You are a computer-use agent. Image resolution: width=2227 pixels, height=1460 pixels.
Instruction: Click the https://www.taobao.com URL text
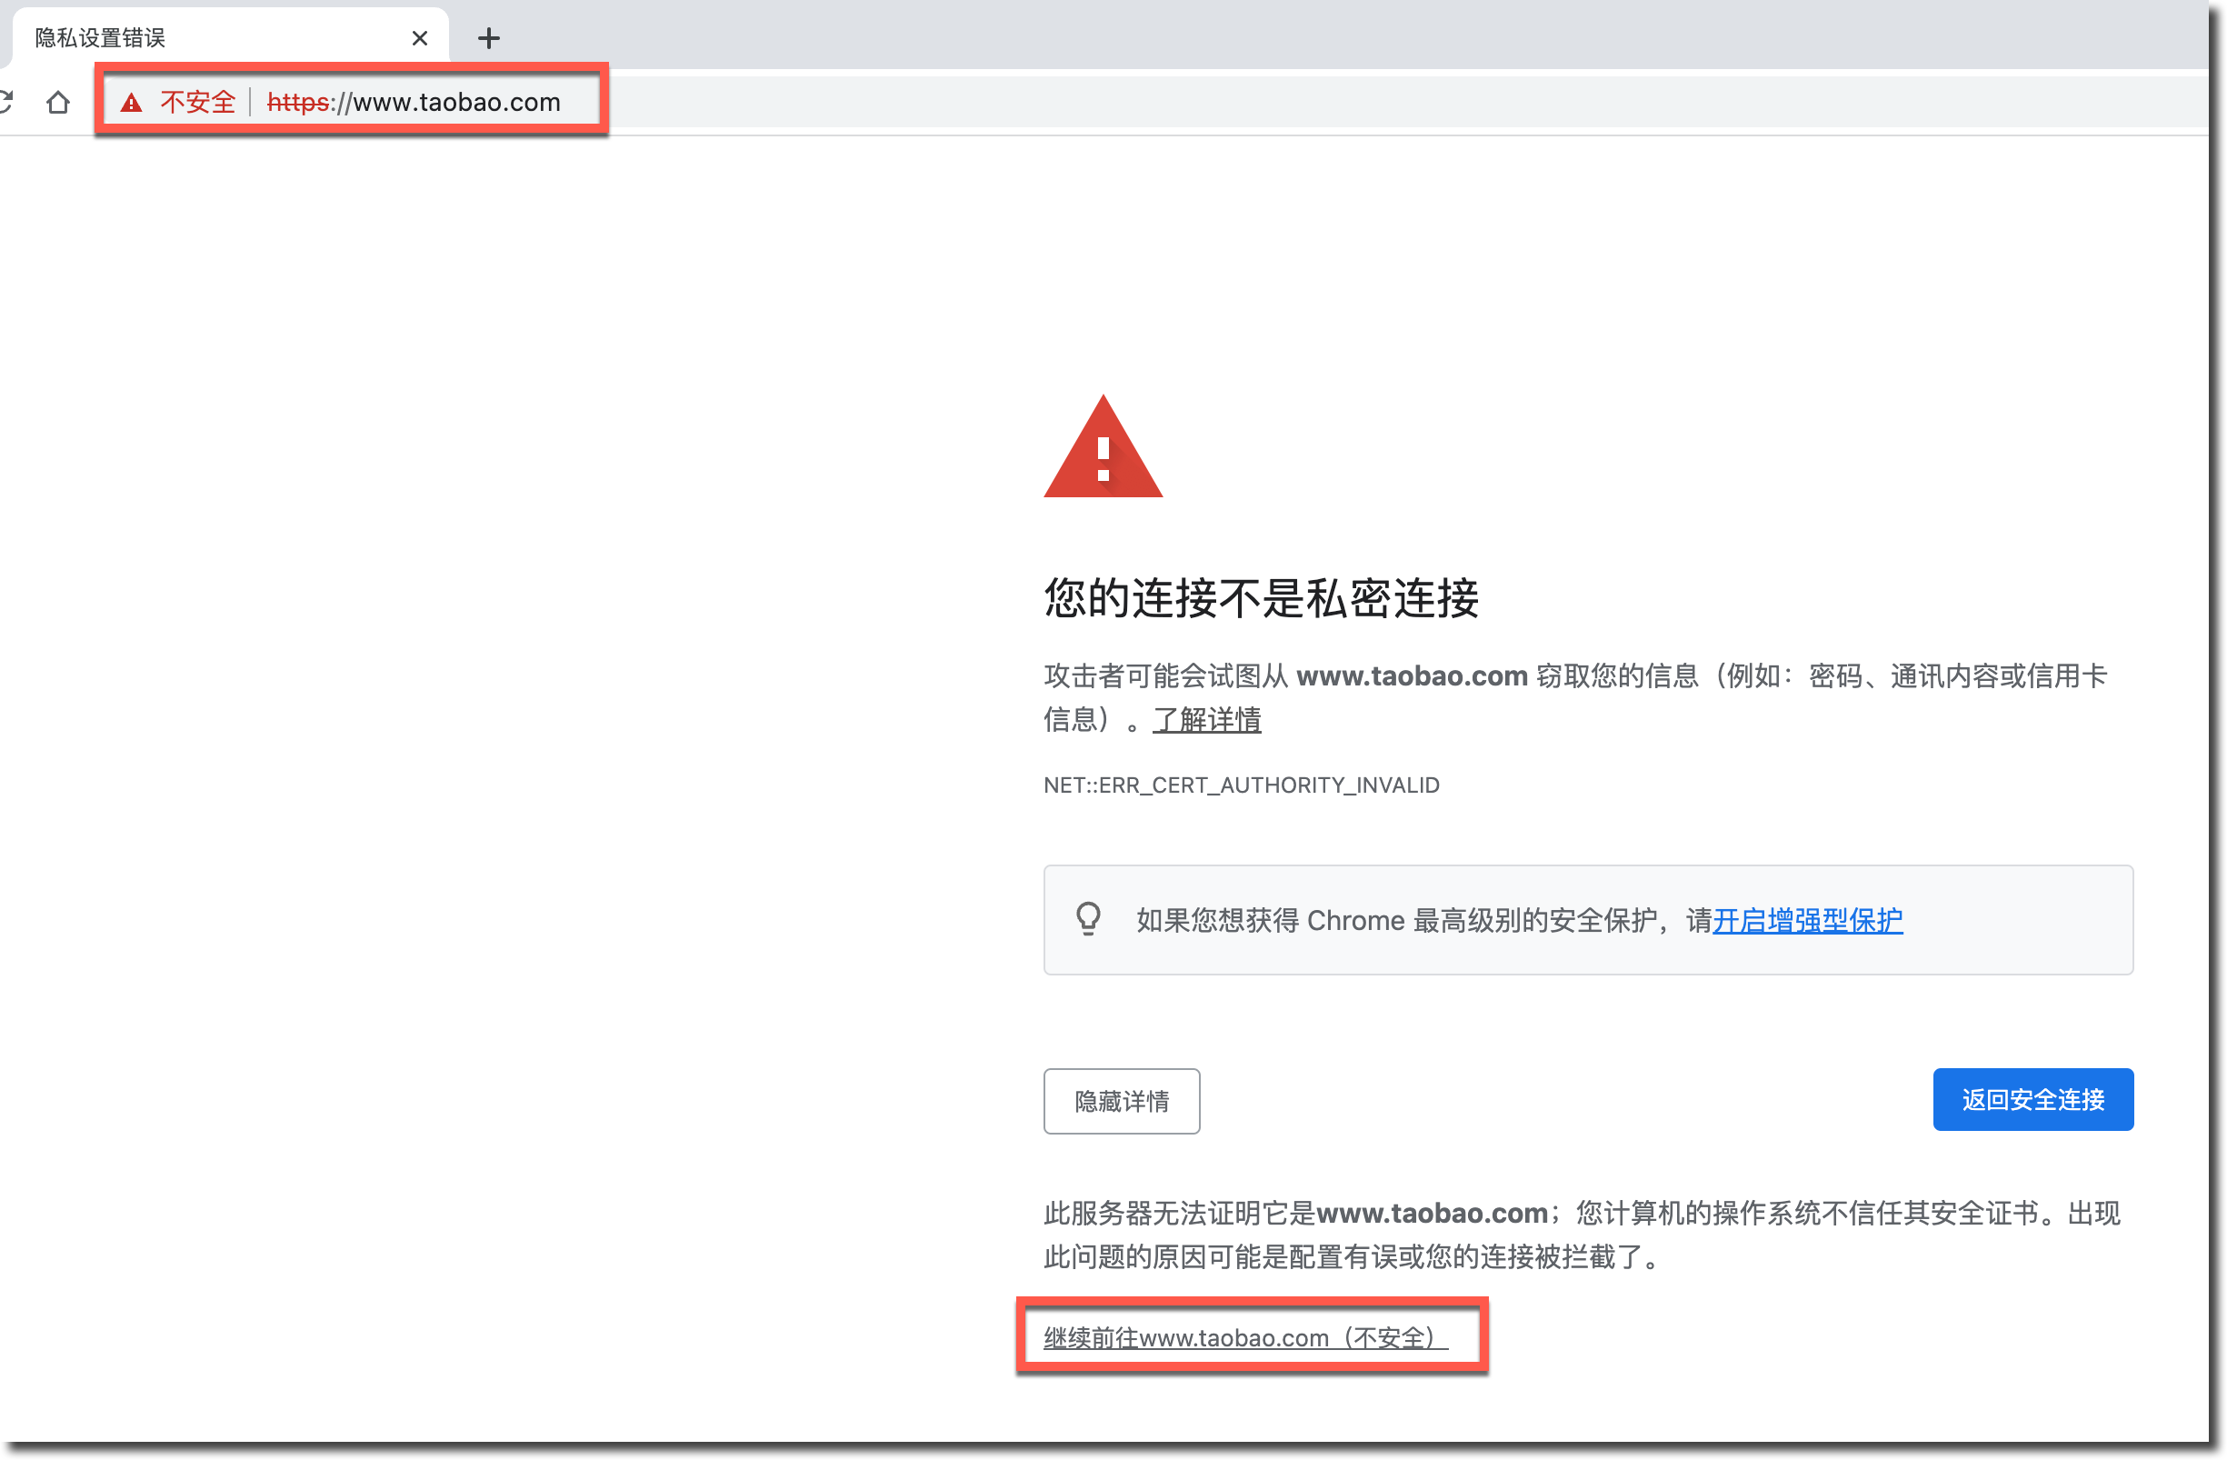(414, 102)
